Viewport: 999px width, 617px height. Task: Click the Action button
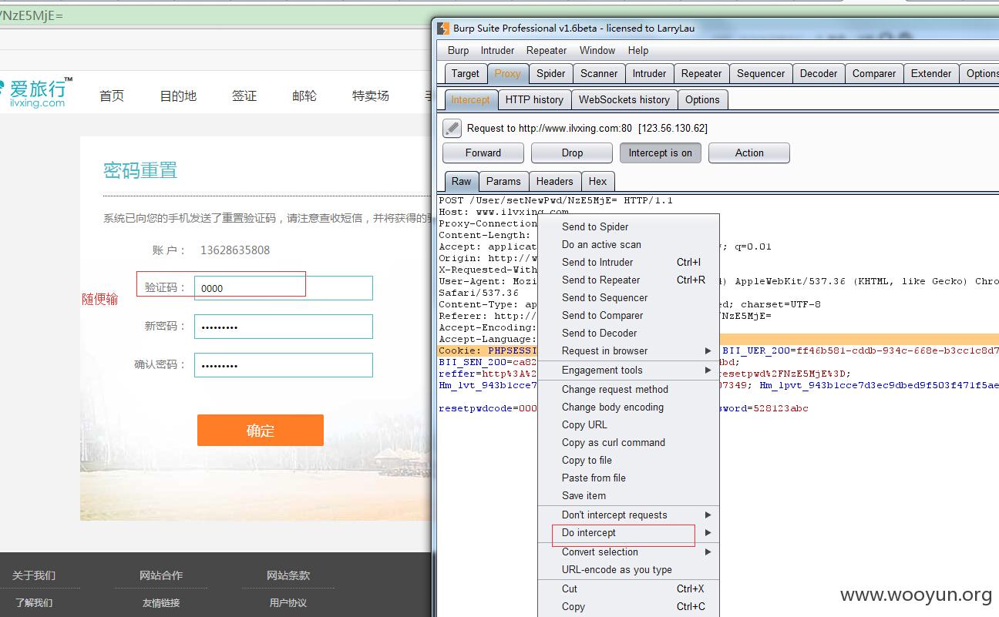pos(749,153)
